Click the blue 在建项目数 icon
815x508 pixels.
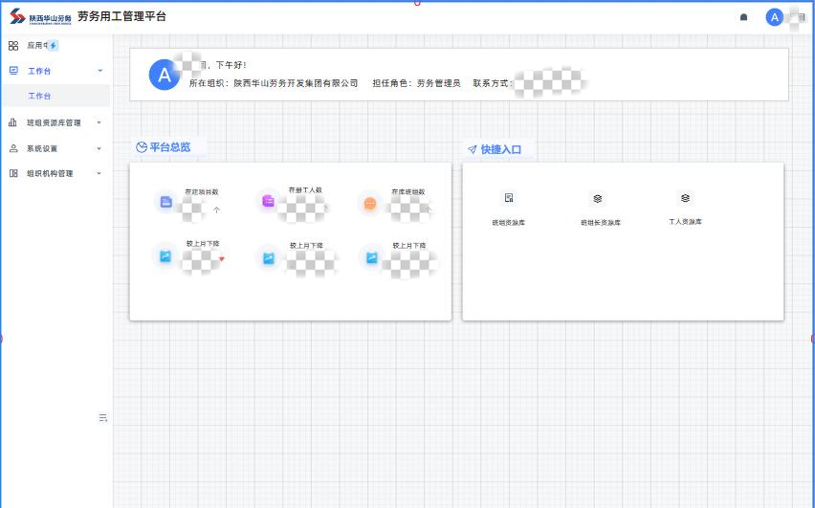(x=166, y=202)
